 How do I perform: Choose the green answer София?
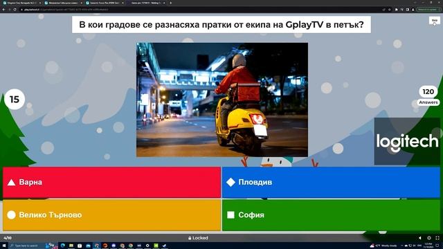tap(331, 215)
